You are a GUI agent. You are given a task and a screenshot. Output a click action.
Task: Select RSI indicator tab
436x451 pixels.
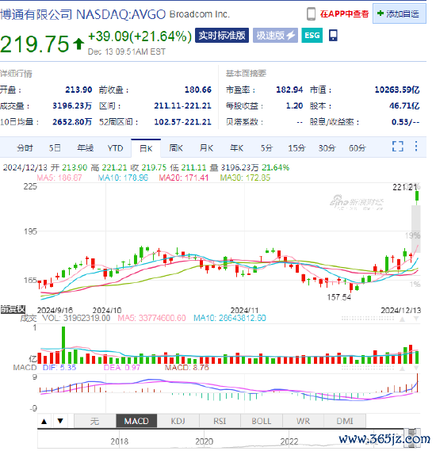click(220, 421)
